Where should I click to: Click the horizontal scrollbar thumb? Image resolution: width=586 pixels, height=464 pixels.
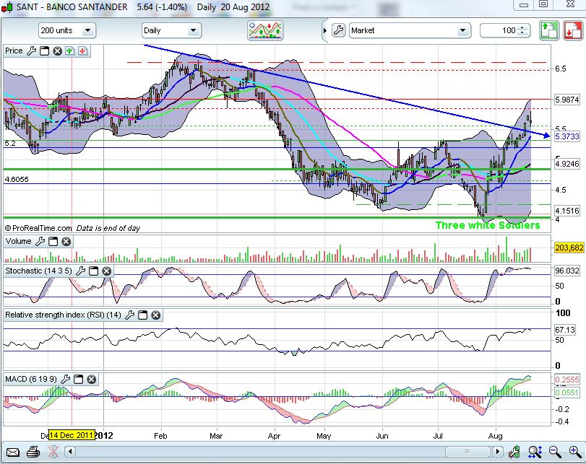point(467,452)
